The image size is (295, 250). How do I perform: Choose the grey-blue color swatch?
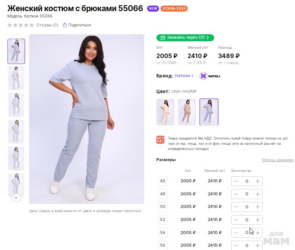tap(209, 112)
